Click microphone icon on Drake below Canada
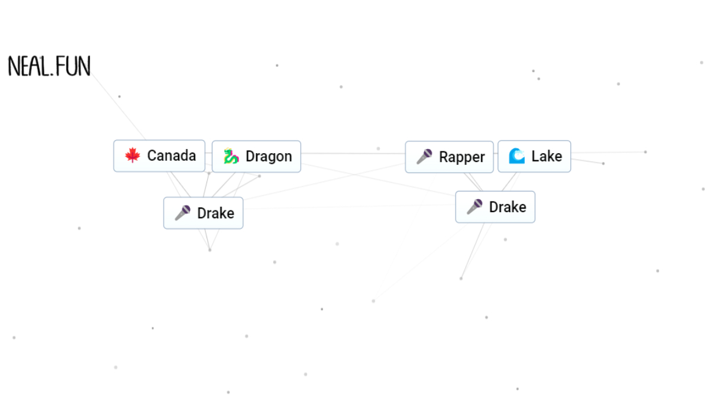 [182, 213]
